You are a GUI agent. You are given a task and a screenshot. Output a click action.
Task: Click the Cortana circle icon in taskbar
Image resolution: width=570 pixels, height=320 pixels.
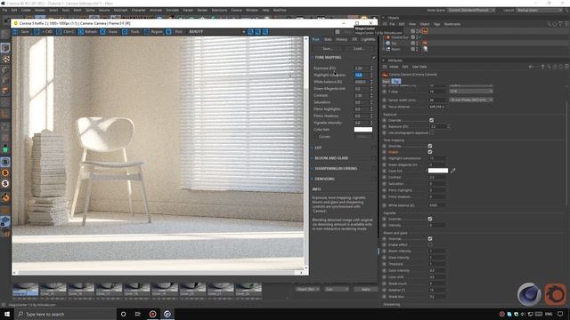123,314
